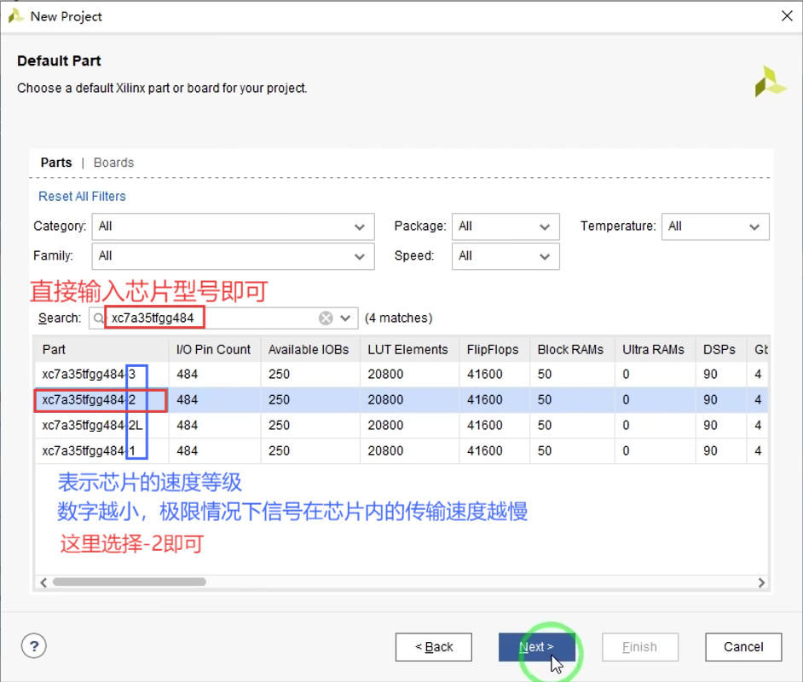Select part xc7a35tfgg484-2 row
The width and height of the screenshot is (803, 682).
pyautogui.click(x=401, y=399)
